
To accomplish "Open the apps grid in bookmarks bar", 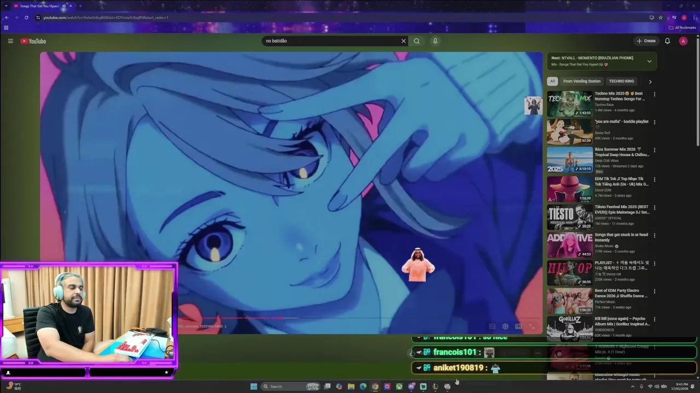I will [6, 28].
